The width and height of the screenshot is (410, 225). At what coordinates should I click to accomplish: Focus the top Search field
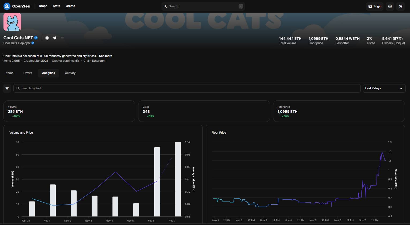point(203,6)
